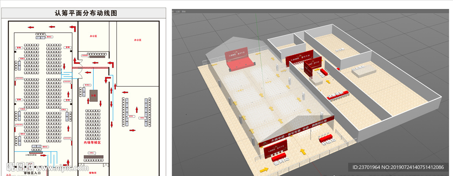The image size is (453, 176).
Task: Select the small top 办公区 room label
Action: point(93,36)
